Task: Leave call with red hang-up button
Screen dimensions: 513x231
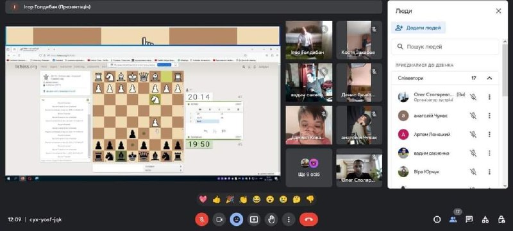Action: tap(308, 219)
